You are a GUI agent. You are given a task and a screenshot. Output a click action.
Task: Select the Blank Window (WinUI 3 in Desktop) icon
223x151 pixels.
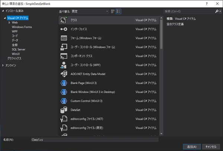pos(64,92)
